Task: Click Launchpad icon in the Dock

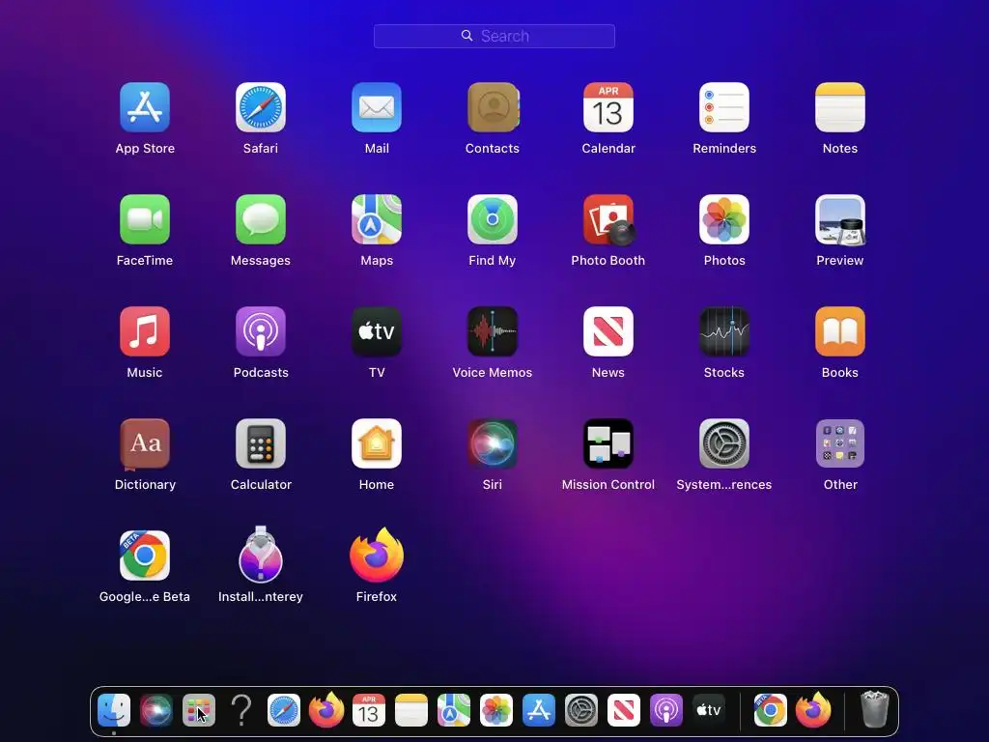Action: pyautogui.click(x=199, y=710)
